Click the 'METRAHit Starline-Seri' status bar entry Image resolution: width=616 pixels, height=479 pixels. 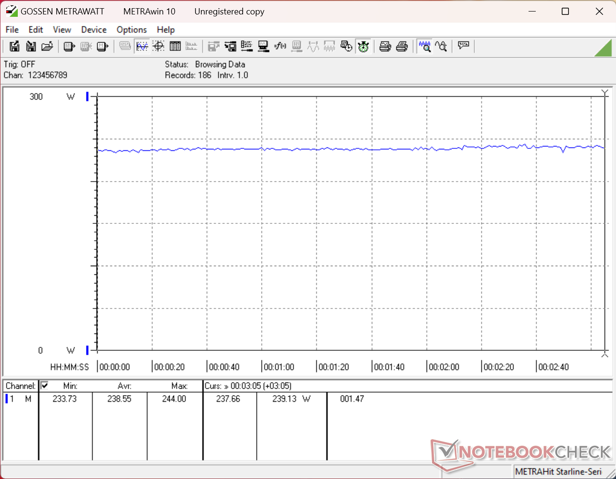click(558, 472)
